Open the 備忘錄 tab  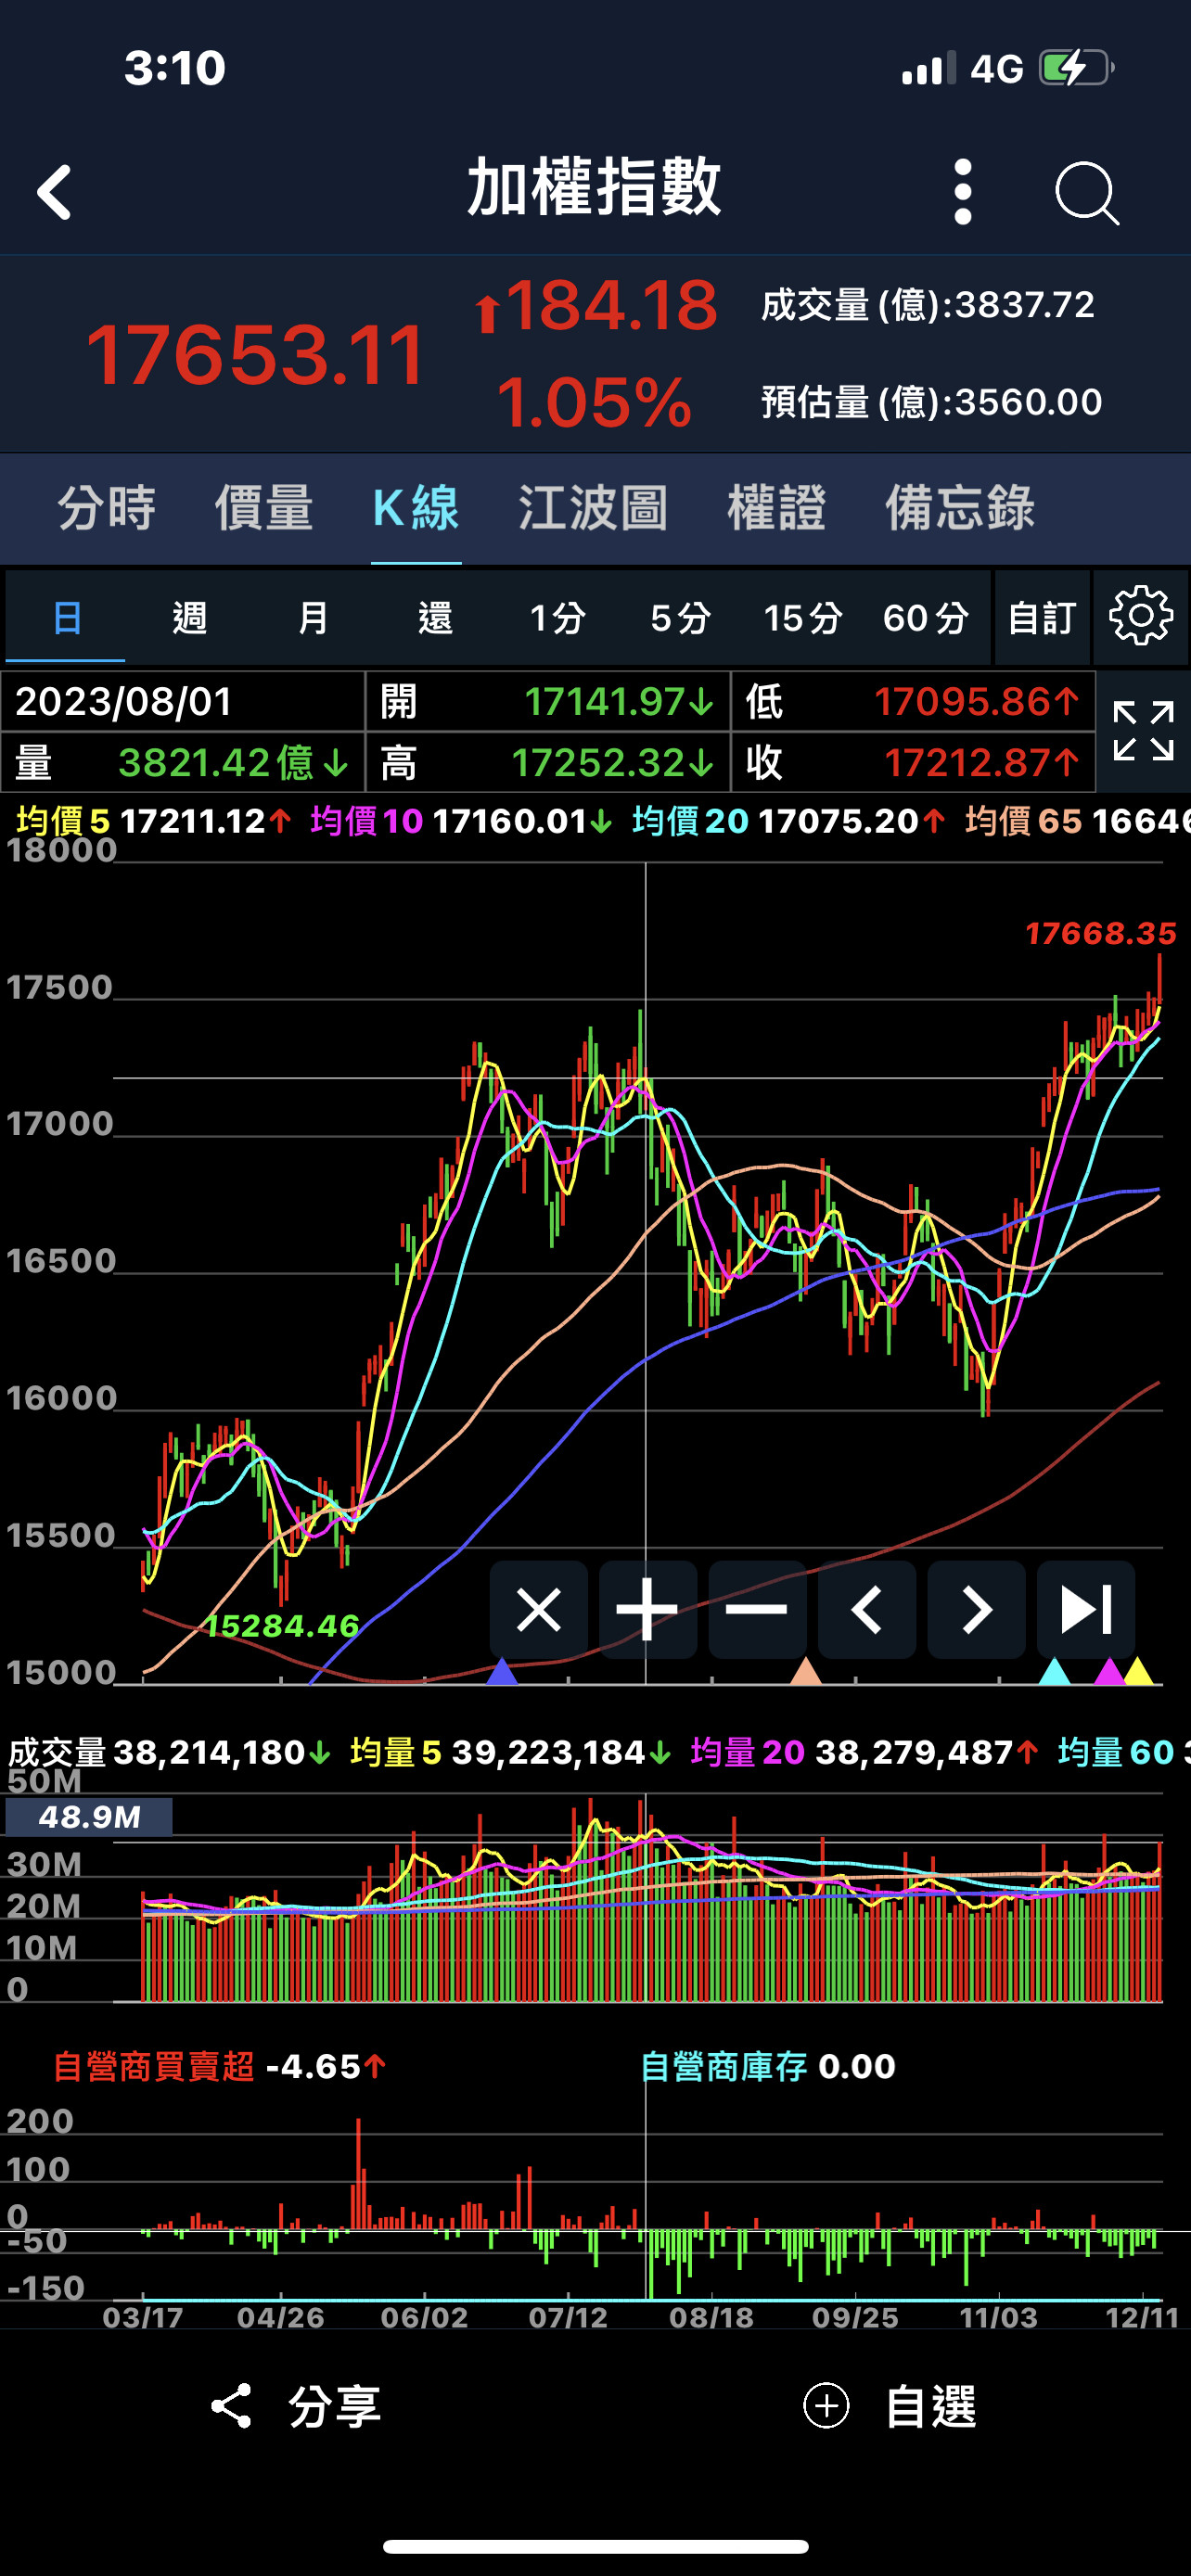959,508
